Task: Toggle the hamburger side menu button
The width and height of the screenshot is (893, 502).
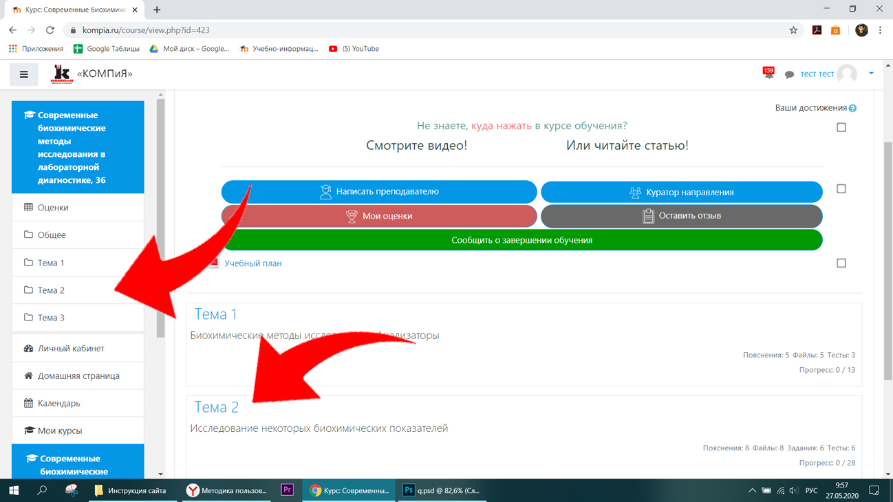Action: 24,74
